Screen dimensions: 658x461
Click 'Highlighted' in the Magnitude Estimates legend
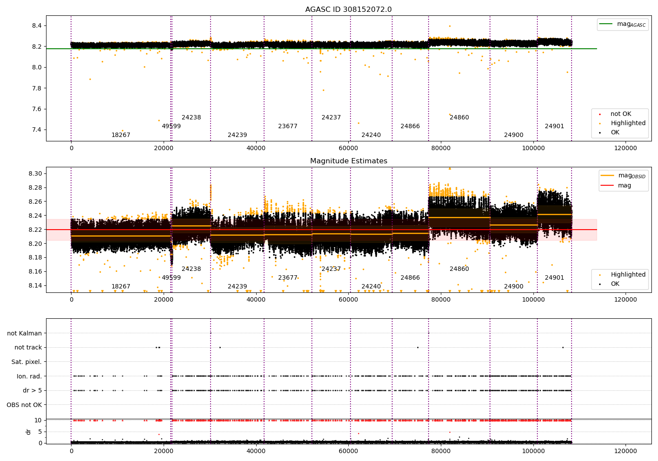[x=628, y=274]
